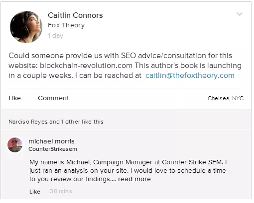Like michael morris' comment
This screenshot has width=254, height=203.
[x=35, y=192]
